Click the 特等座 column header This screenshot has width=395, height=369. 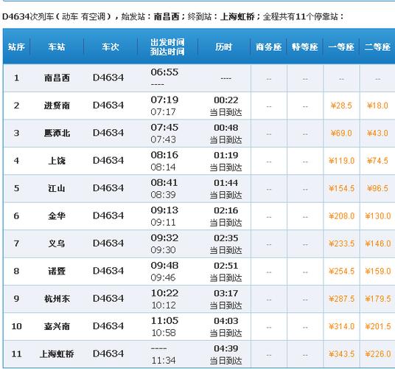[x=305, y=47]
